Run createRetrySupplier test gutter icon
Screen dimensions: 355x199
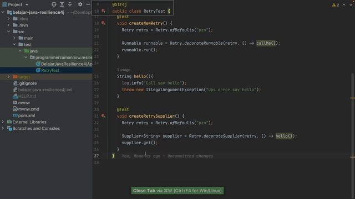tap(103, 116)
